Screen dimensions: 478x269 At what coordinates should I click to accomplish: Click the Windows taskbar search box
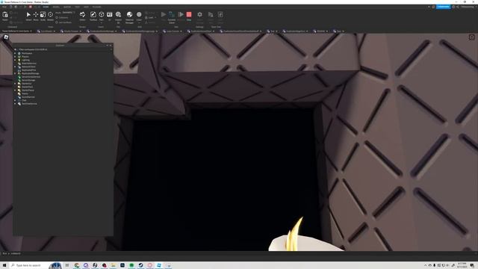tap(35, 265)
